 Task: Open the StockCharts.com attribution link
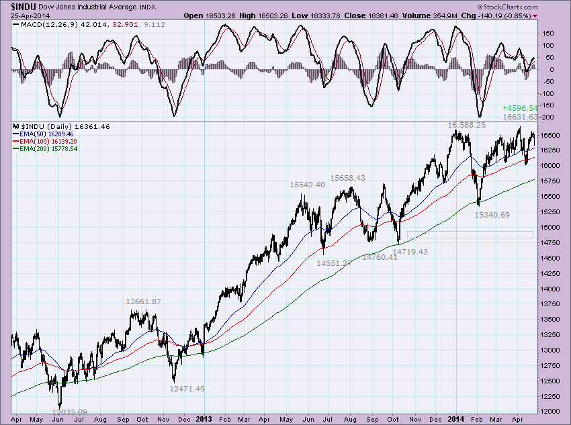507,7
